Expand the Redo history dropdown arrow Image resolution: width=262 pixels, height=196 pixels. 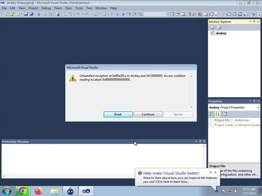pos(91,14)
